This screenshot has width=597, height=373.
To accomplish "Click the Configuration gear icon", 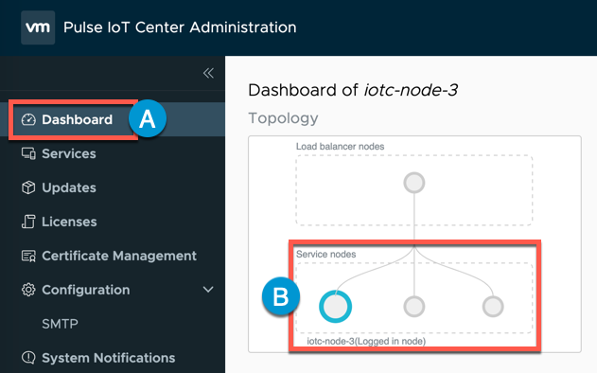I will pos(28,290).
